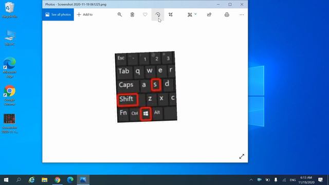329x185 pixels.
Task: Open the See more ellipsis menu
Action: (242, 14)
